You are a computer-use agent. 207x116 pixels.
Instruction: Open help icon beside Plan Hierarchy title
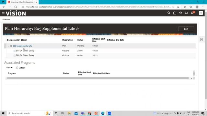coord(77,29)
